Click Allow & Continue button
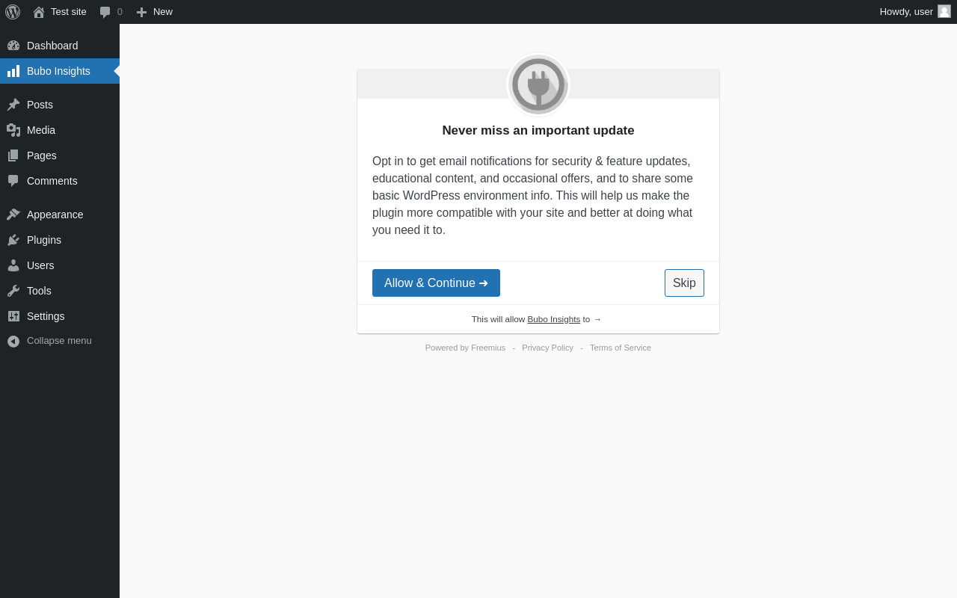Viewport: 957px width, 598px height. click(x=436, y=283)
